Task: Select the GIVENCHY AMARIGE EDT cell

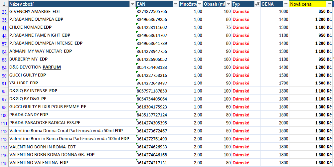Action: [x=72, y=11]
